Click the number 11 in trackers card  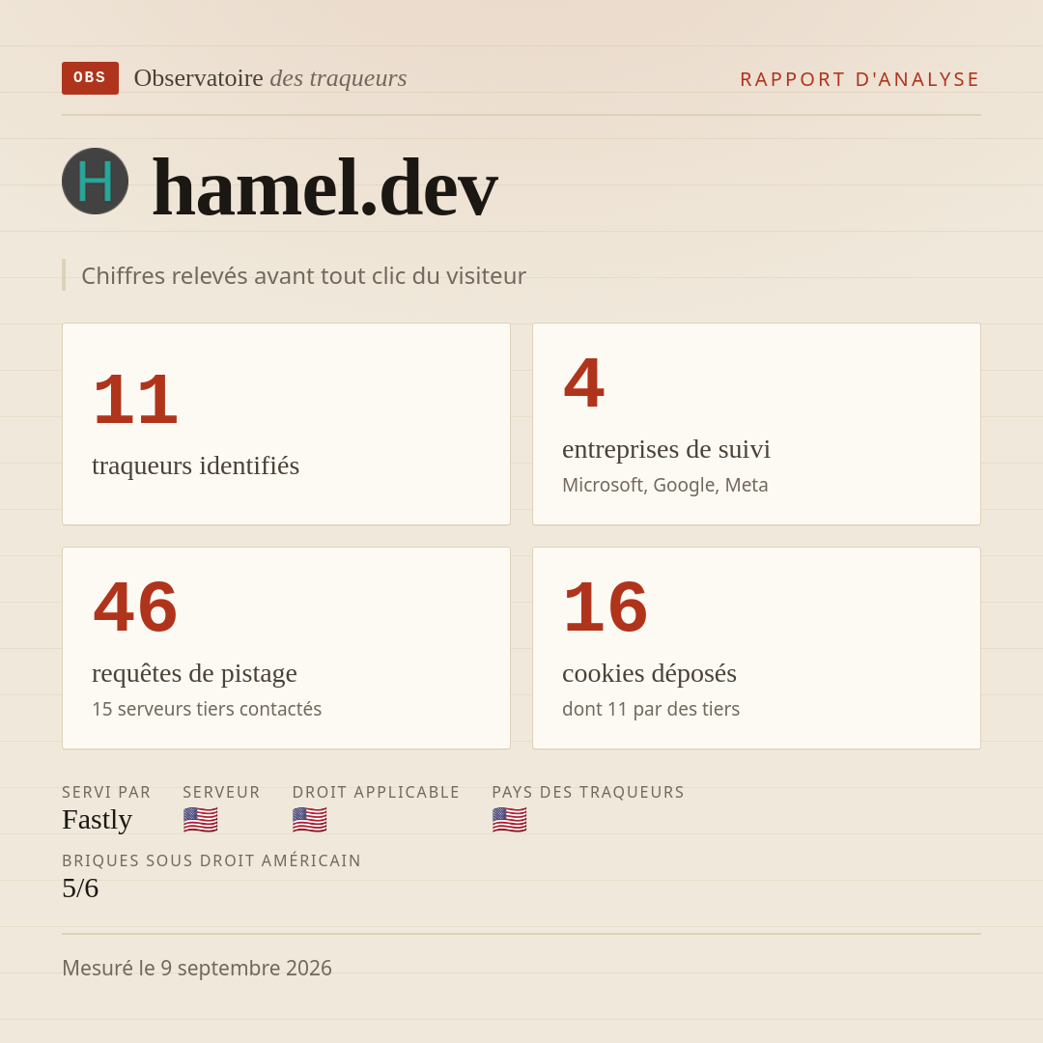pos(135,400)
